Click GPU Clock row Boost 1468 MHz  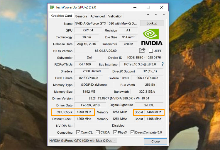[x=154, y=112]
